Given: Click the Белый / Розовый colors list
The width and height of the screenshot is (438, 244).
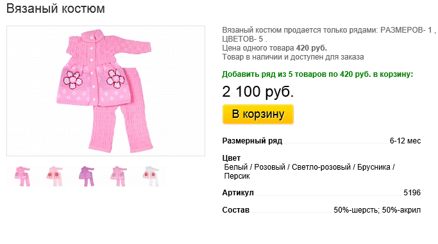Looking at the screenshot, I should (x=309, y=172).
